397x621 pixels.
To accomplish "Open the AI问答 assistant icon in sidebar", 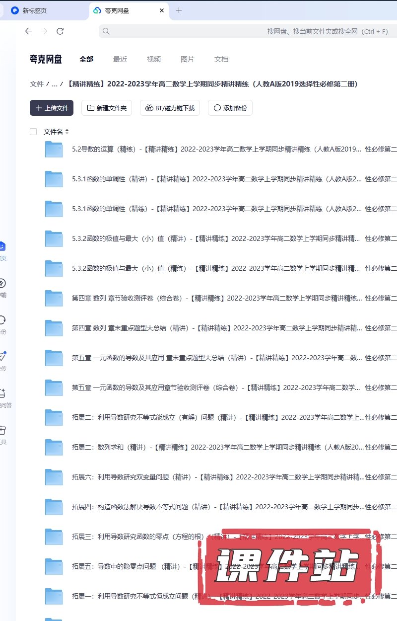I will pyautogui.click(x=2, y=393).
